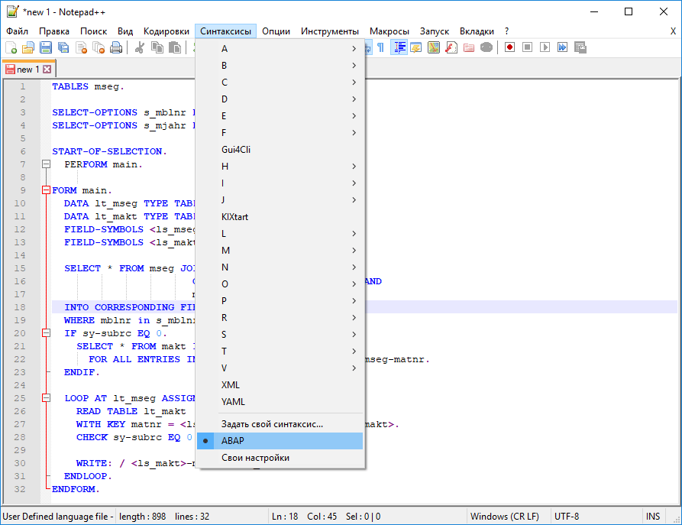Click the Save file icon

[x=46, y=47]
